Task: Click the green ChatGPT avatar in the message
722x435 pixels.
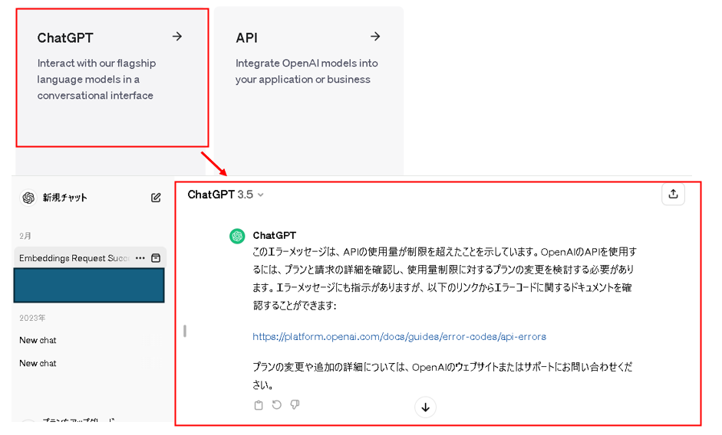Action: tap(237, 236)
